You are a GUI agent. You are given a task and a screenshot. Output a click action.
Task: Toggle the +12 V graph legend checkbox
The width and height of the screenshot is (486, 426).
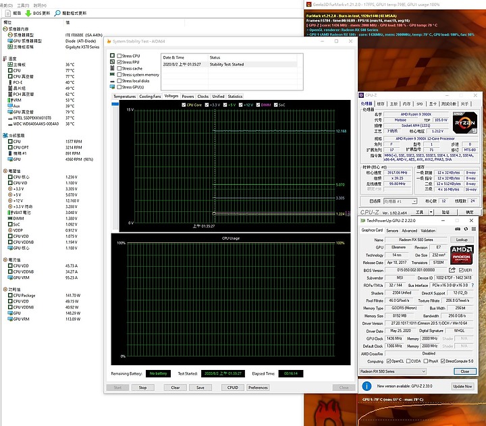point(240,105)
